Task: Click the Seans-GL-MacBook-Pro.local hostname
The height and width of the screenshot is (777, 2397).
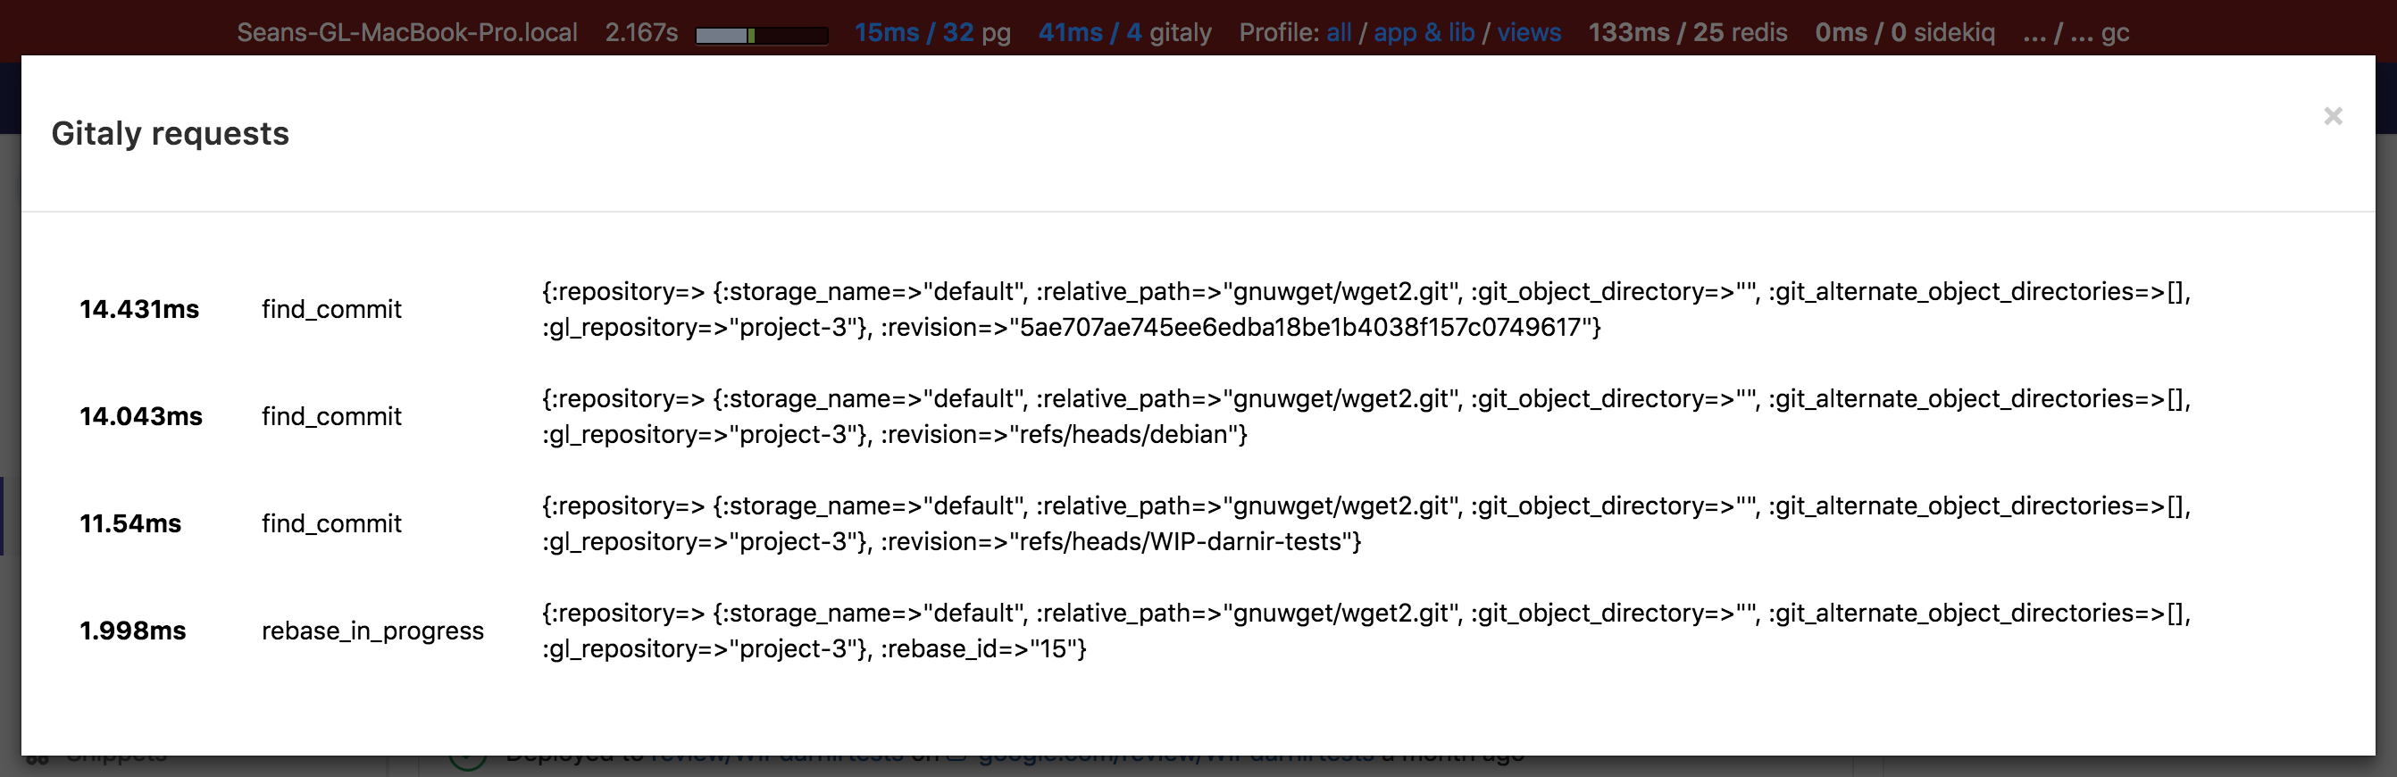Action: tap(406, 32)
